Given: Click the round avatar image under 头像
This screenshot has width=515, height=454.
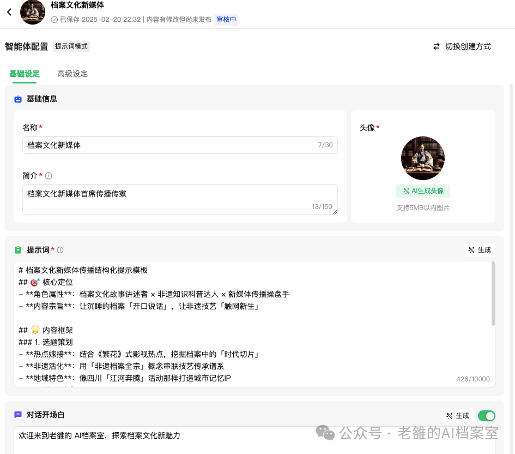Looking at the screenshot, I should (423, 158).
